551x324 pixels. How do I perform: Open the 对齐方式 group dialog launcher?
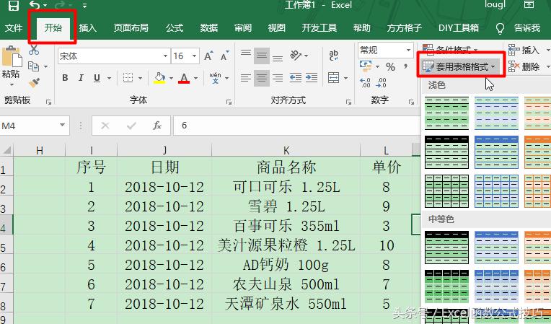348,102
